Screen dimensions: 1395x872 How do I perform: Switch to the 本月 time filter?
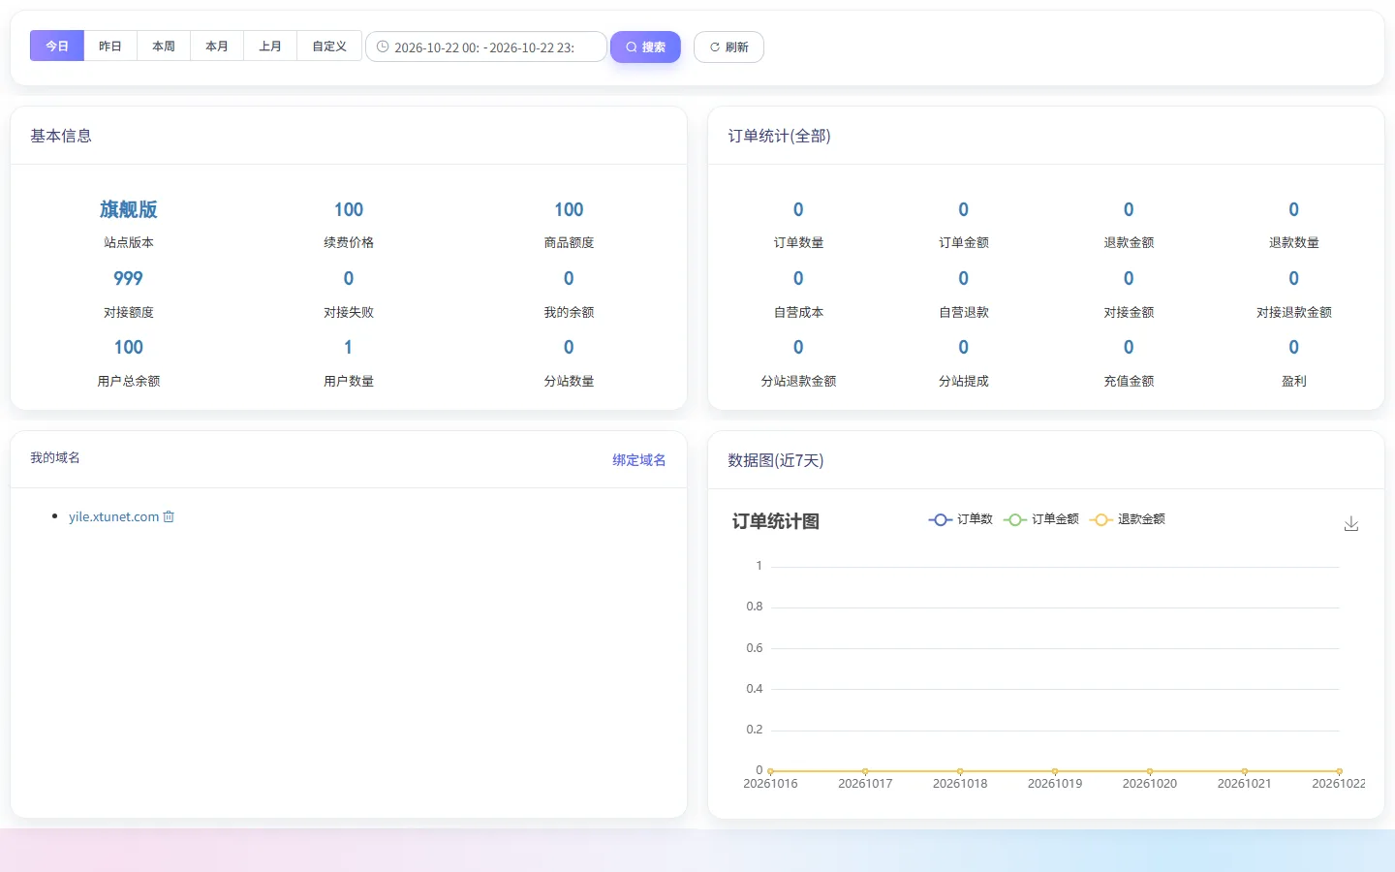[x=217, y=46]
